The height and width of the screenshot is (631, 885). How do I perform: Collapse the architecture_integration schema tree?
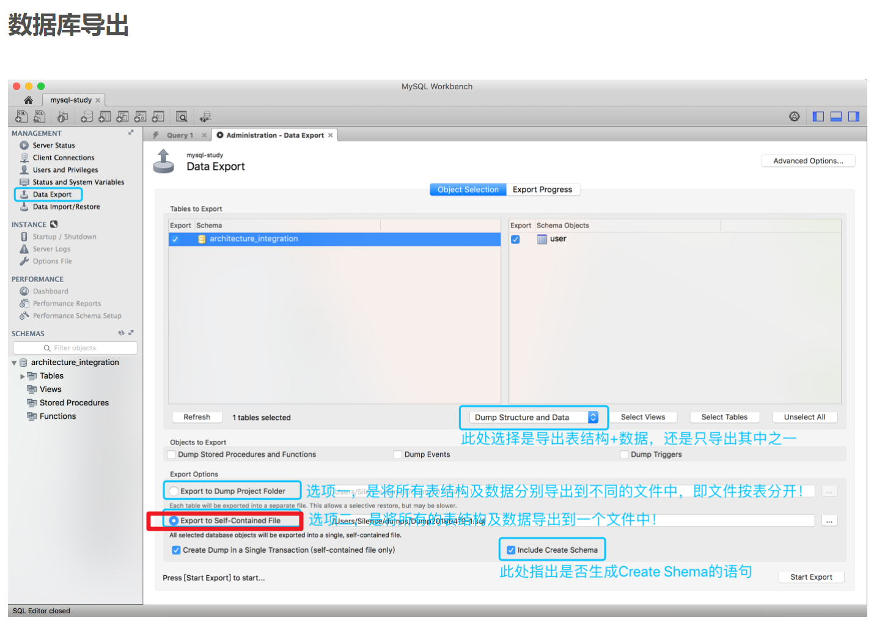pos(14,363)
